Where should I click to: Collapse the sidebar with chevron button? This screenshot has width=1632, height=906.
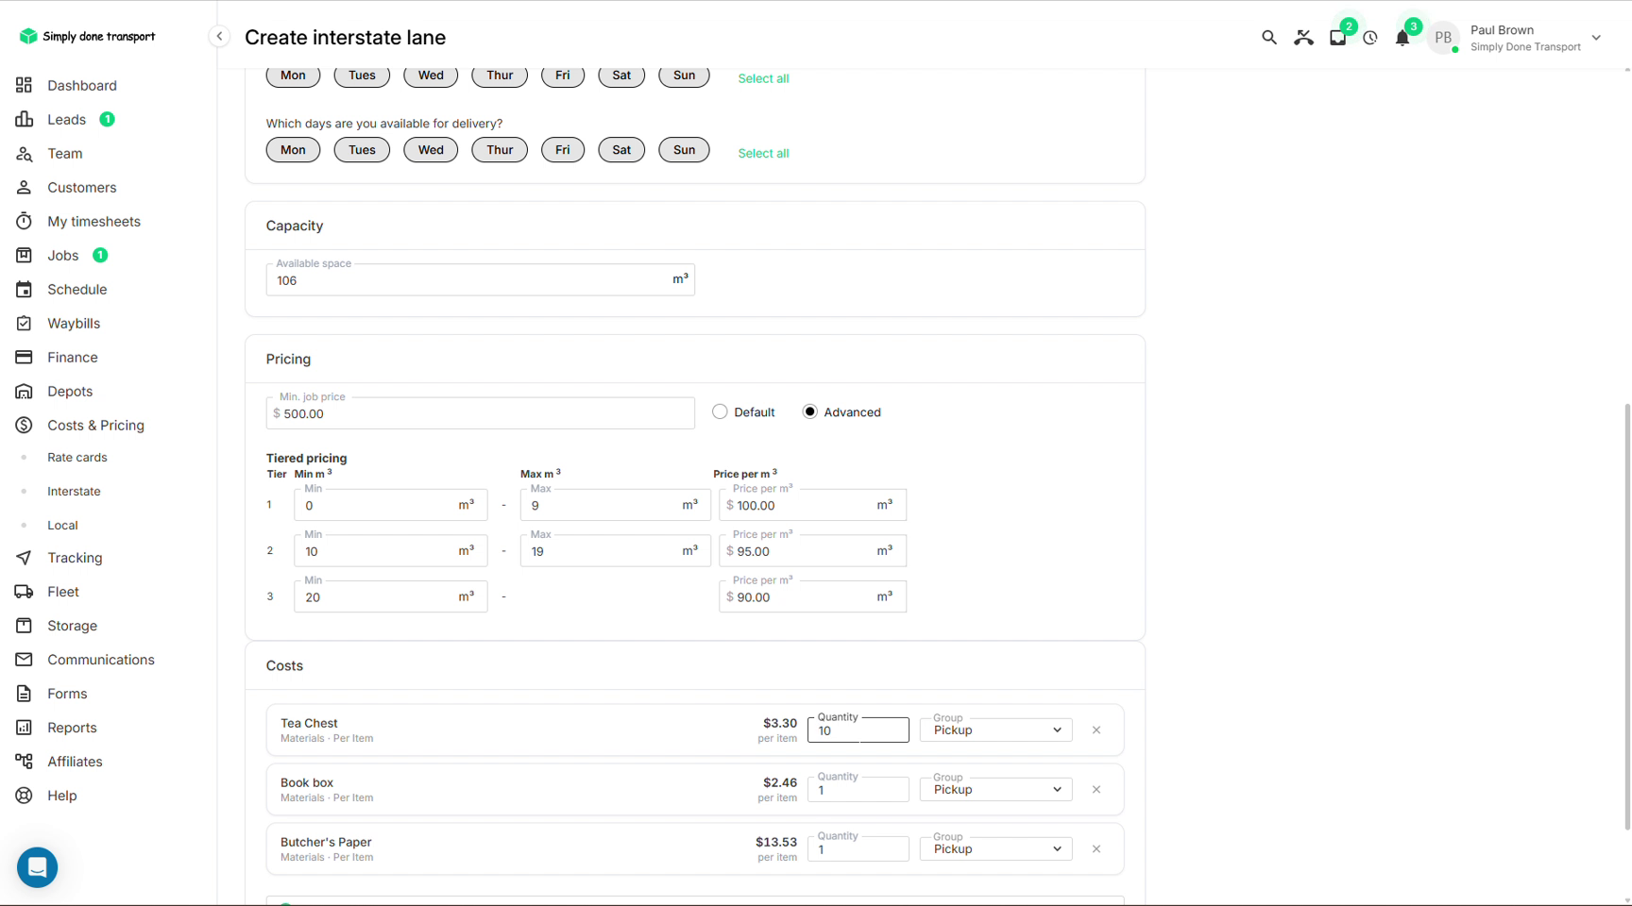[x=219, y=37]
